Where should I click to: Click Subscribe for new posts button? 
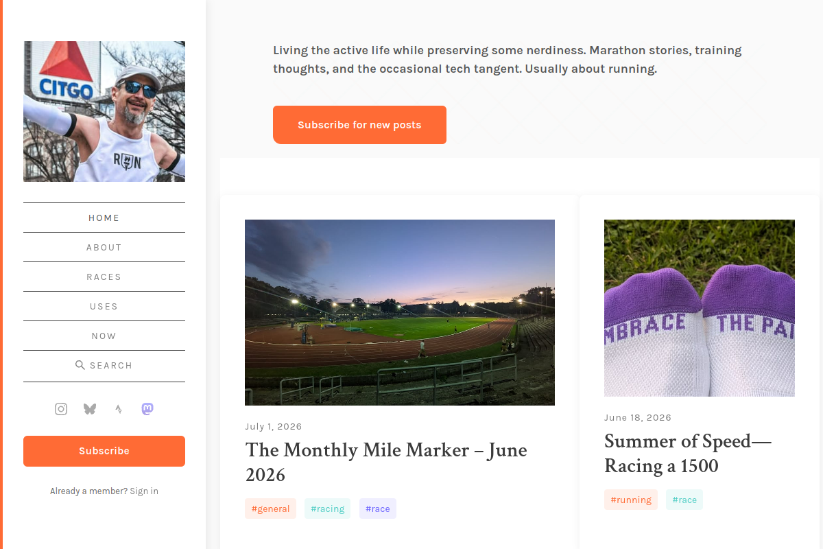[359, 125]
